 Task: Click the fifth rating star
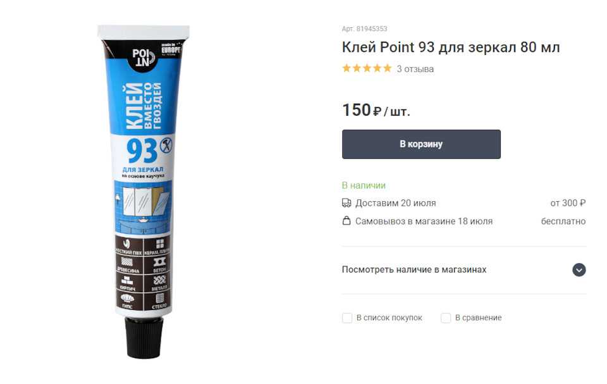coord(388,68)
